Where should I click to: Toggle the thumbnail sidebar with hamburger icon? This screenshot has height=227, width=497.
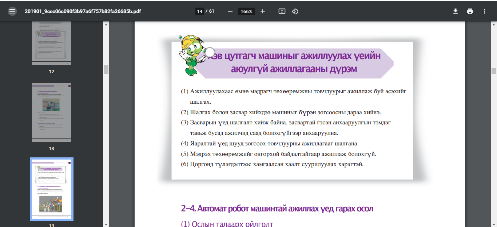[x=12, y=11]
